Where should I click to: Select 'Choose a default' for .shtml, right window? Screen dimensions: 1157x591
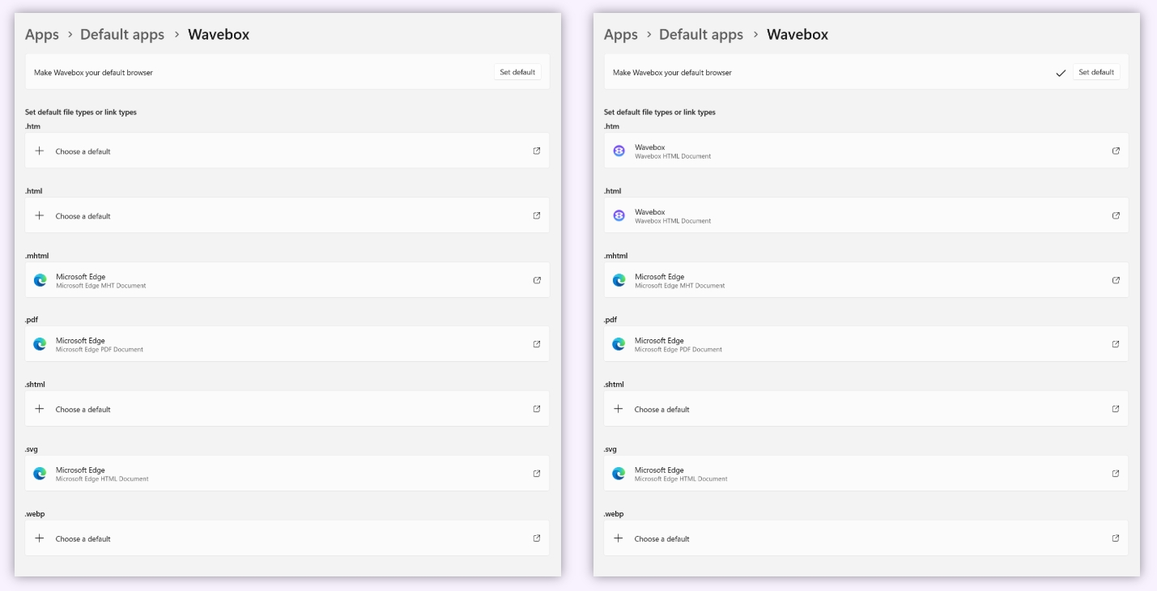point(661,410)
